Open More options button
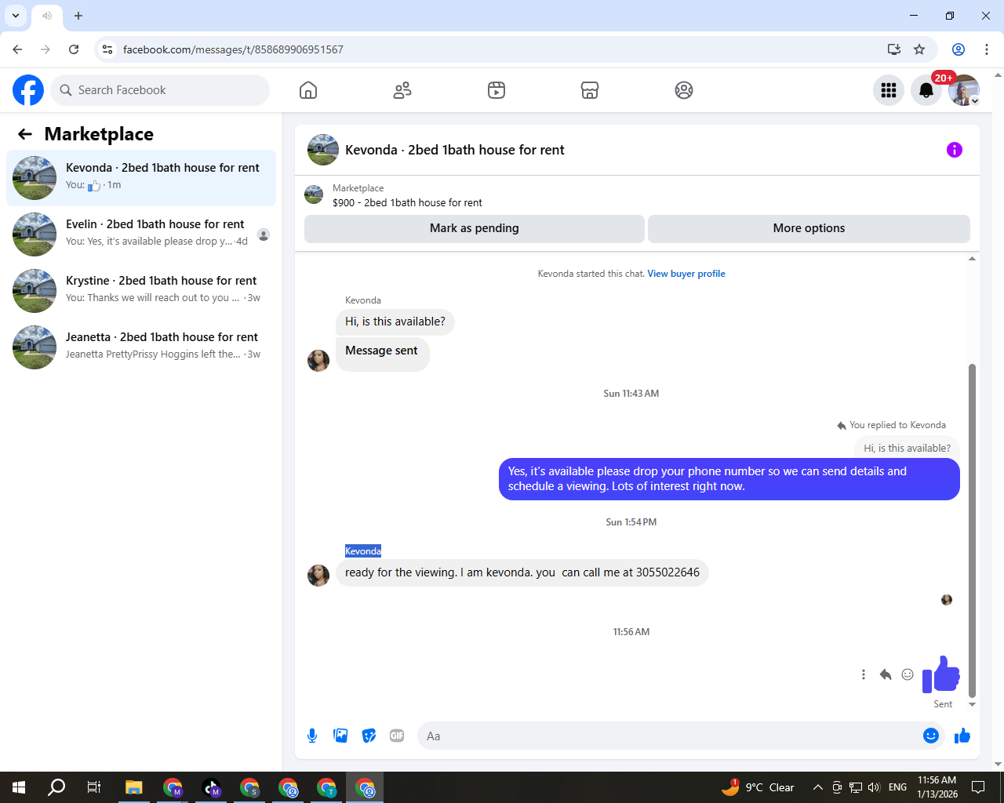 pyautogui.click(x=809, y=228)
